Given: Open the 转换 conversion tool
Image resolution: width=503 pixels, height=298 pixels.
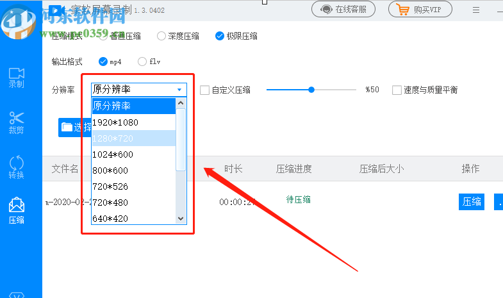Looking at the screenshot, I should click(17, 167).
